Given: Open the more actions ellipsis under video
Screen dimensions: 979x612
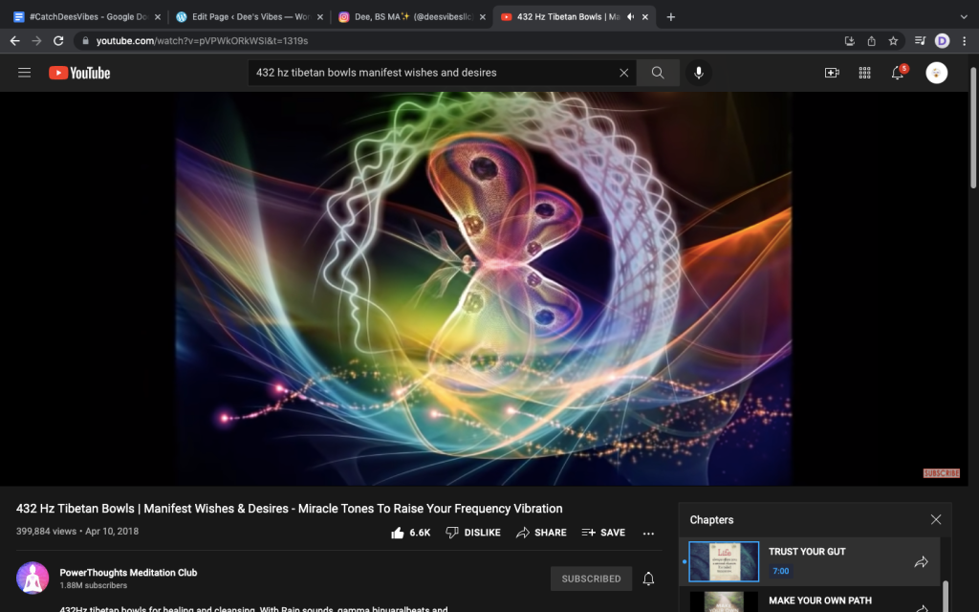Looking at the screenshot, I should click(x=648, y=533).
